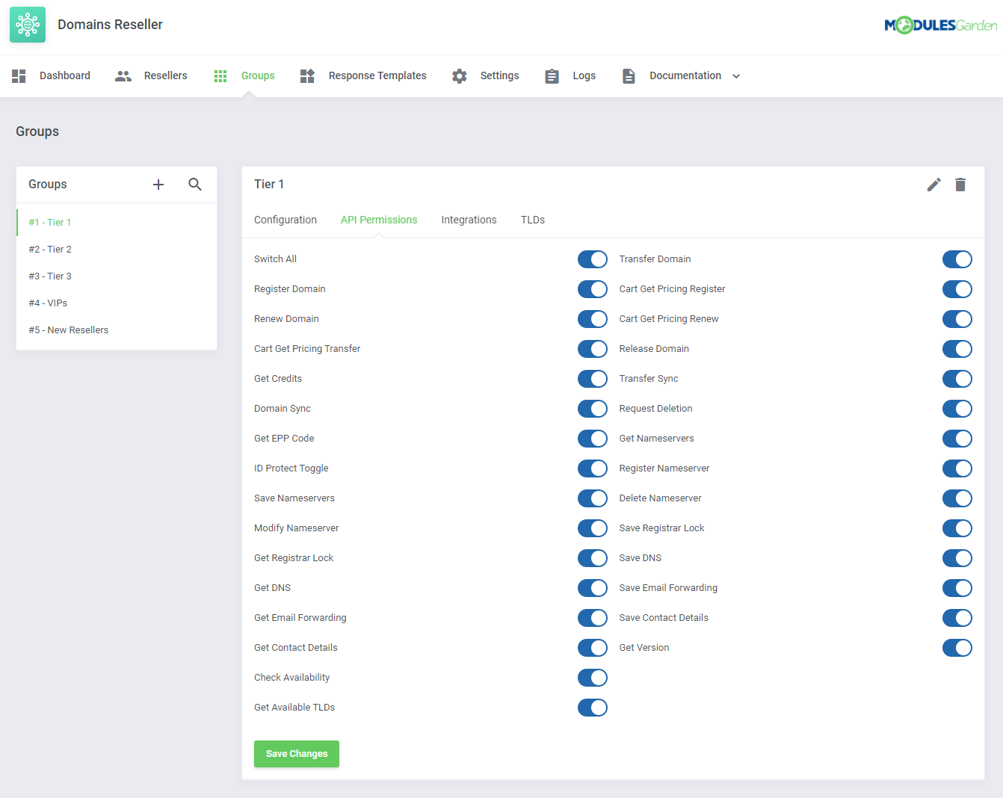Click the green Groups grid icon
Image resolution: width=1003 pixels, height=798 pixels.
220,75
